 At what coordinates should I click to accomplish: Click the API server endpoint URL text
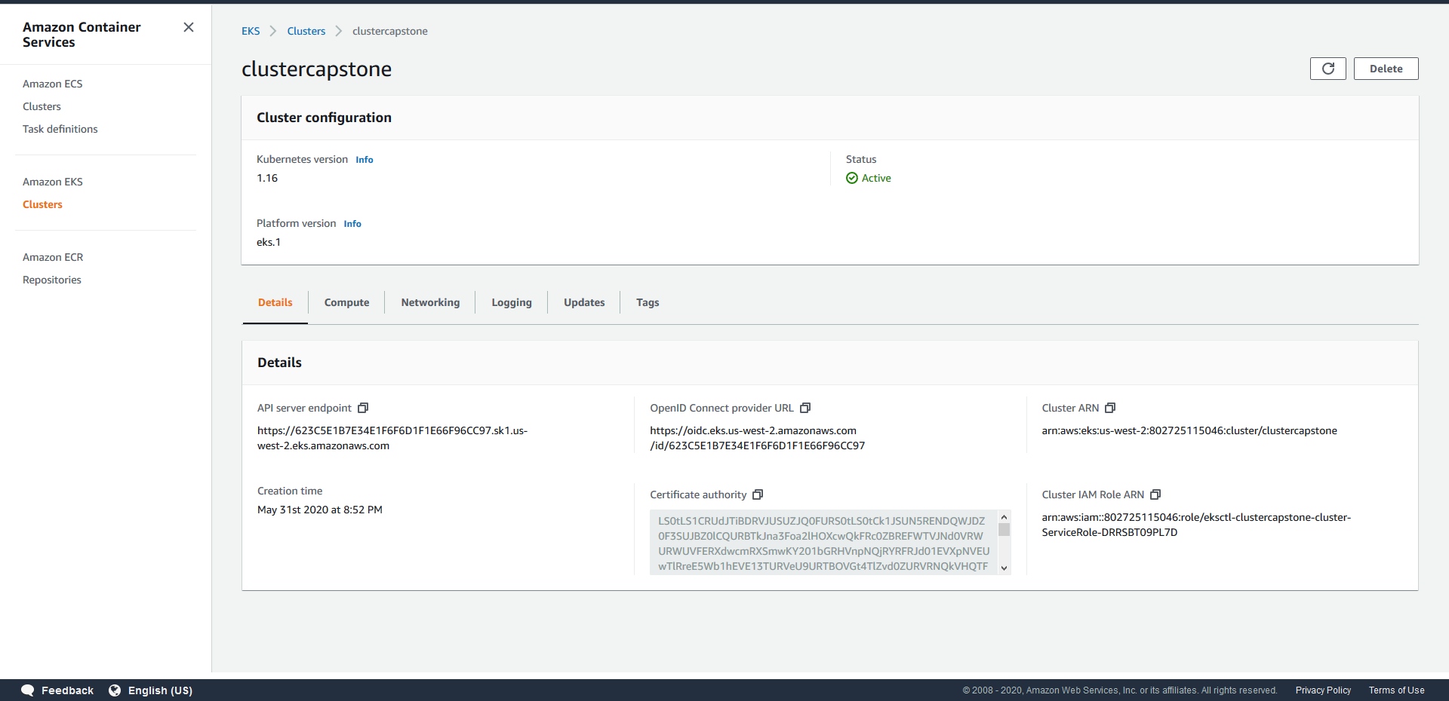pyautogui.click(x=392, y=438)
